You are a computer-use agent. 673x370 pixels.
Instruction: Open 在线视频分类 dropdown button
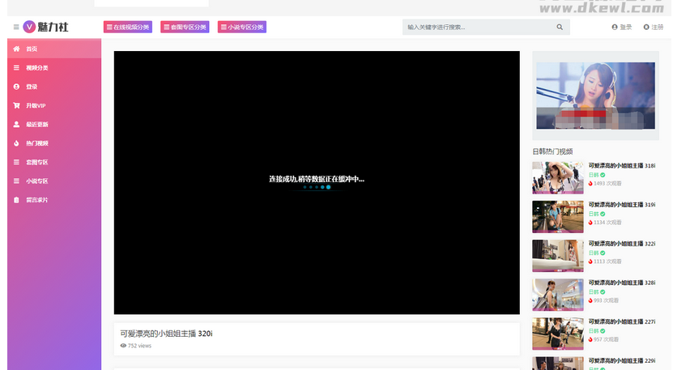(128, 27)
